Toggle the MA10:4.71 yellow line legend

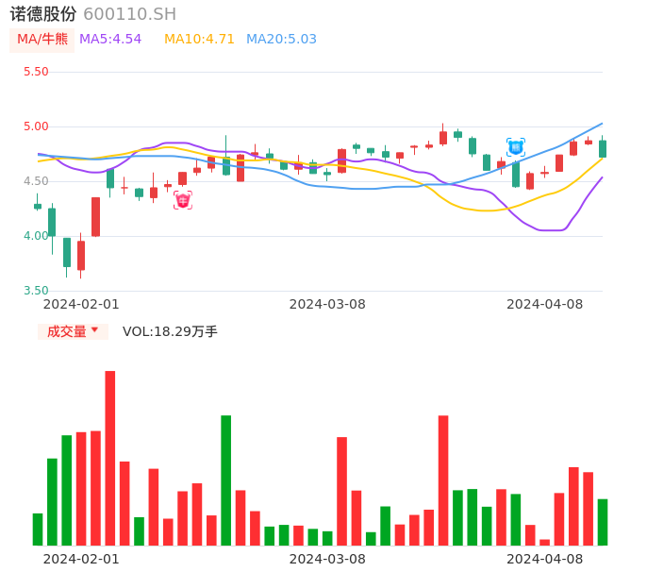(199, 40)
